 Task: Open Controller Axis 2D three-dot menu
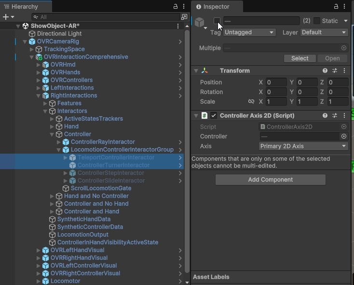click(x=344, y=115)
